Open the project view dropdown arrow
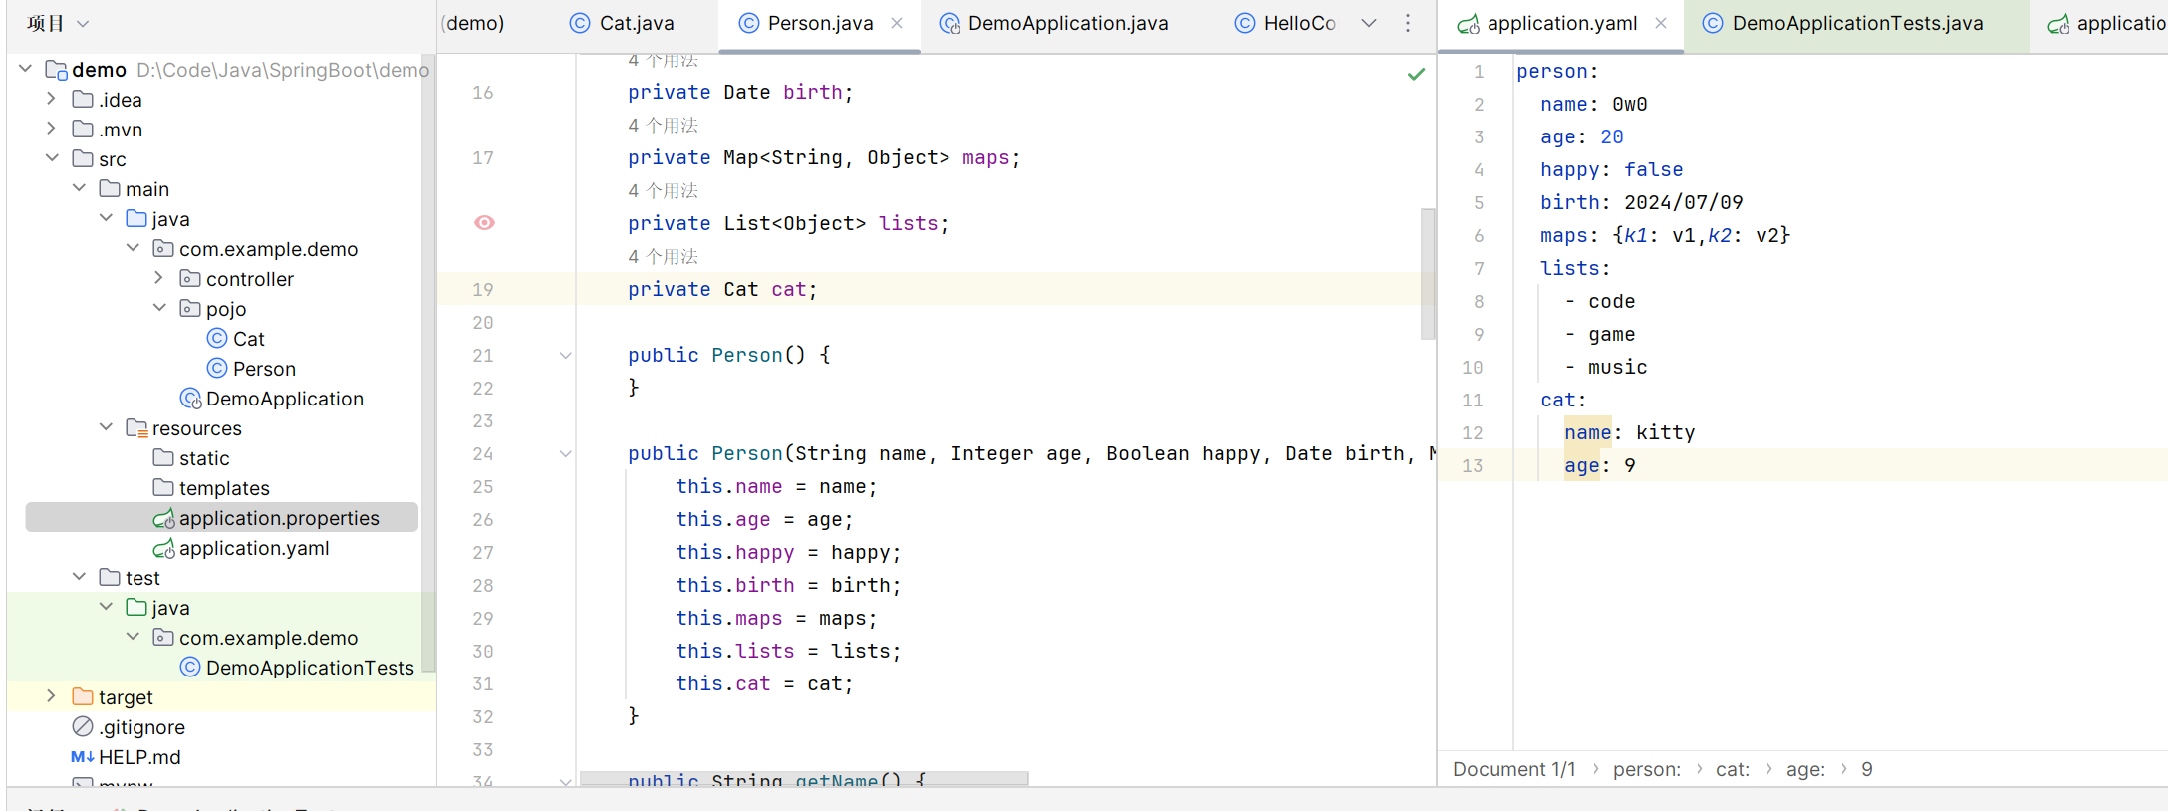 [x=83, y=23]
